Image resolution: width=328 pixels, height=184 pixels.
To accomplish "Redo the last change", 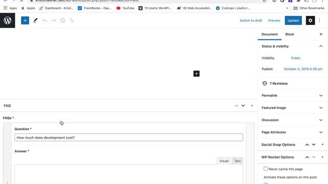I will (x=53, y=20).
